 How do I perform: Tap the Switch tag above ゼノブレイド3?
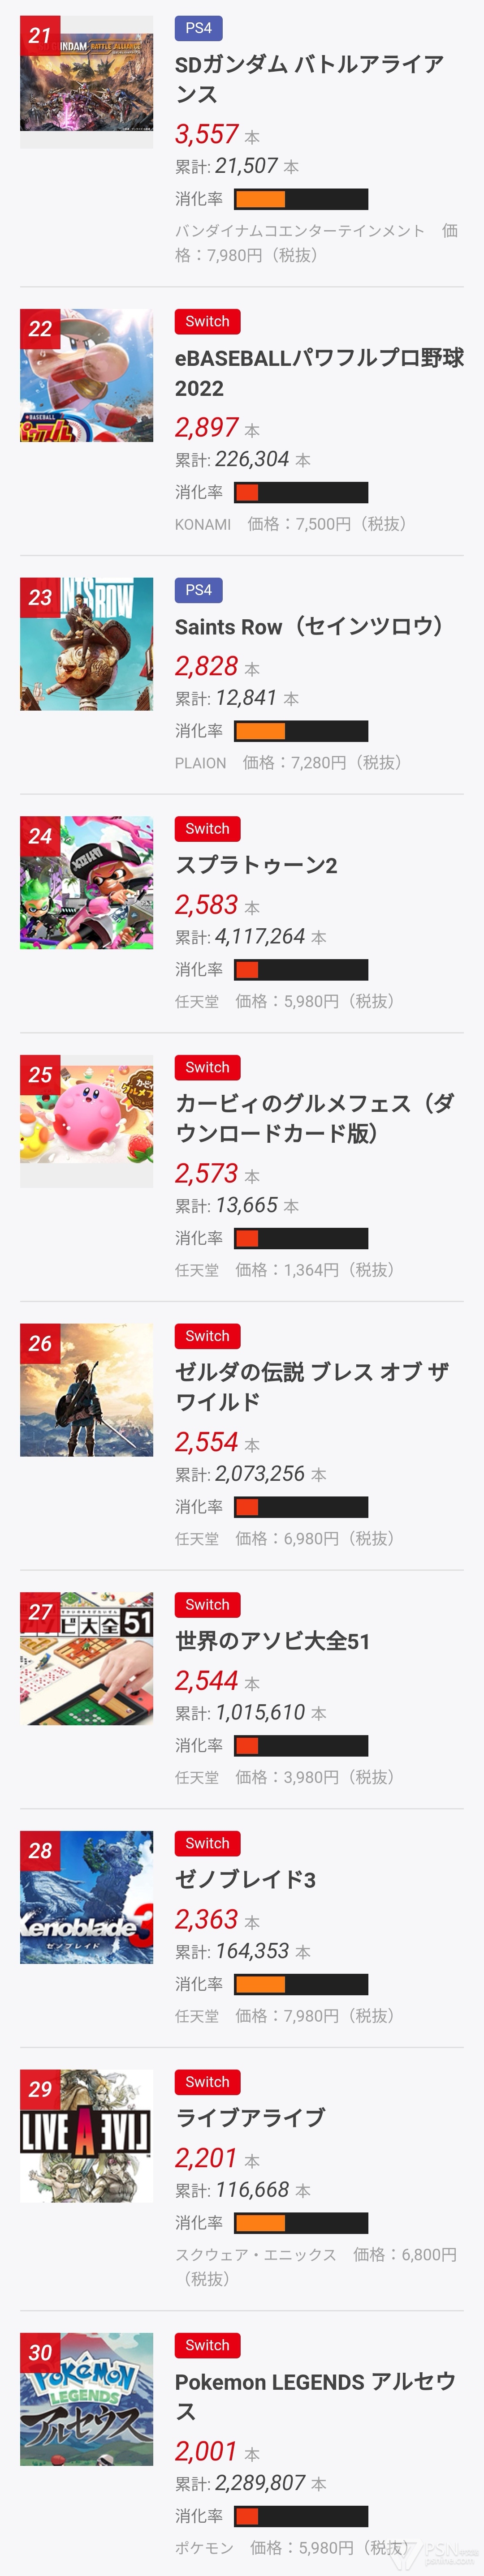pos(207,1843)
